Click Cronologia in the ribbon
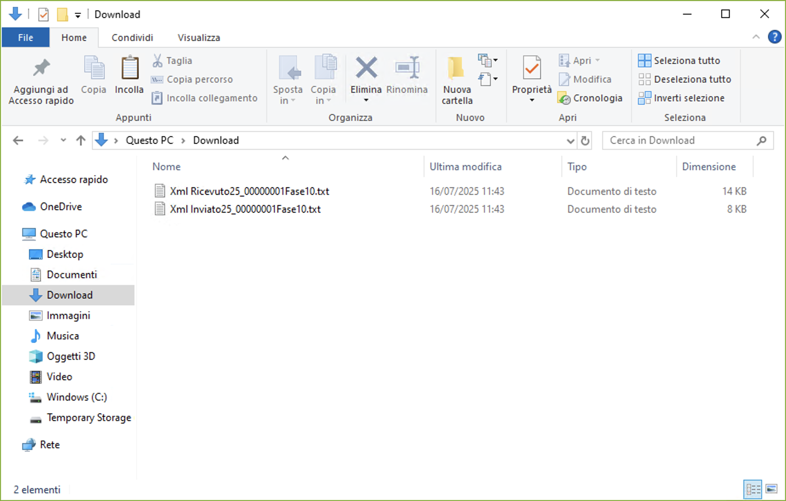The height and width of the screenshot is (501, 786). [590, 98]
